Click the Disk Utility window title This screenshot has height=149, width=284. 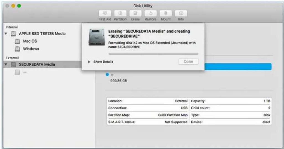[x=143, y=6]
